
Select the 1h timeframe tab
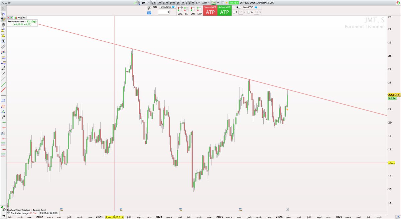(178, 3)
